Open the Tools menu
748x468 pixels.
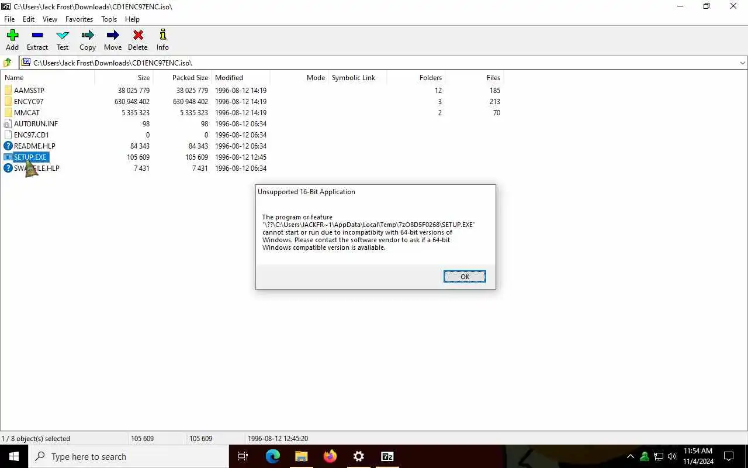(x=109, y=19)
